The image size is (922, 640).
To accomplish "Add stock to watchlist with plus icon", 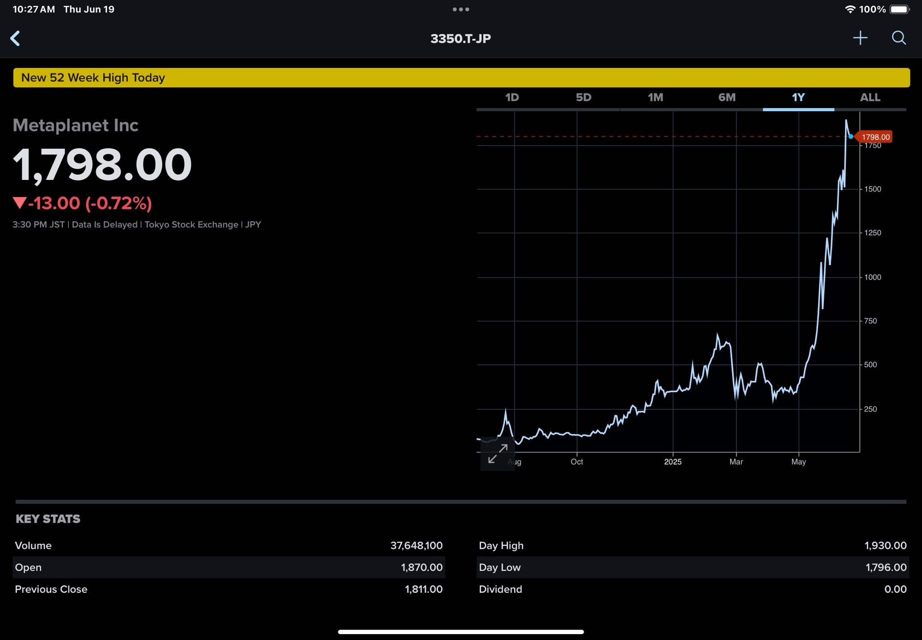I will (860, 38).
